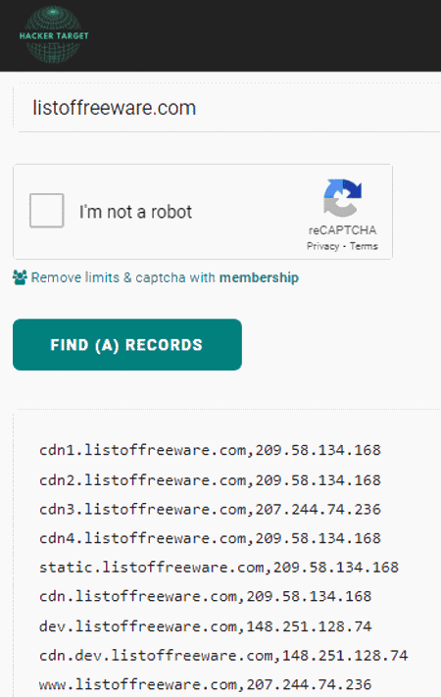The image size is (441, 697).
Task: Check the I'm not a robot checkbox
Action: pos(47,210)
